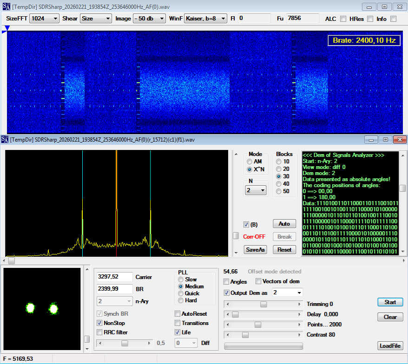
Task: Click the Offset mode detected label
Action: [x=275, y=272]
